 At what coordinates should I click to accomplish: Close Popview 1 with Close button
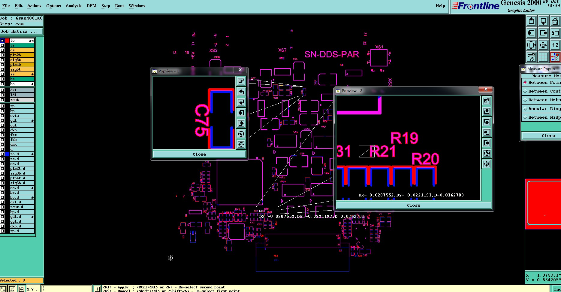(x=199, y=154)
